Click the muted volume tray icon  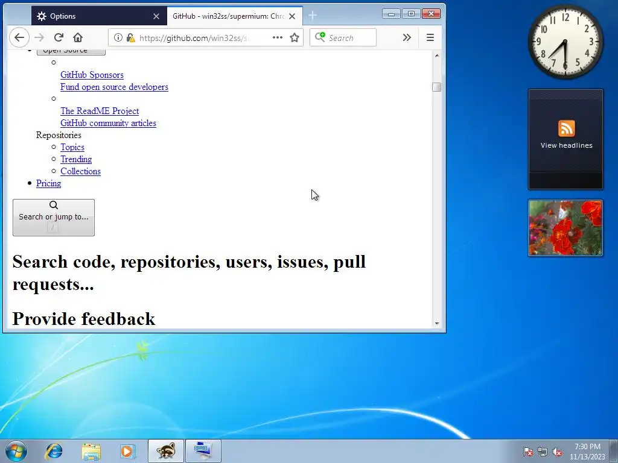pyautogui.click(x=557, y=452)
